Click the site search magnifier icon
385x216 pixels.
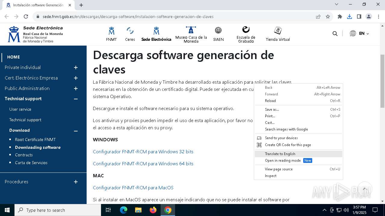335,34
